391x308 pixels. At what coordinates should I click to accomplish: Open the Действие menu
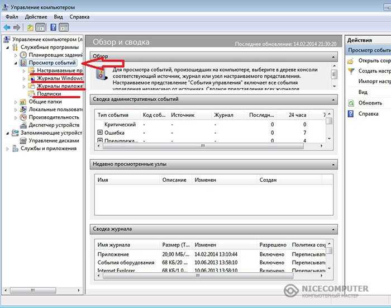(x=36, y=17)
